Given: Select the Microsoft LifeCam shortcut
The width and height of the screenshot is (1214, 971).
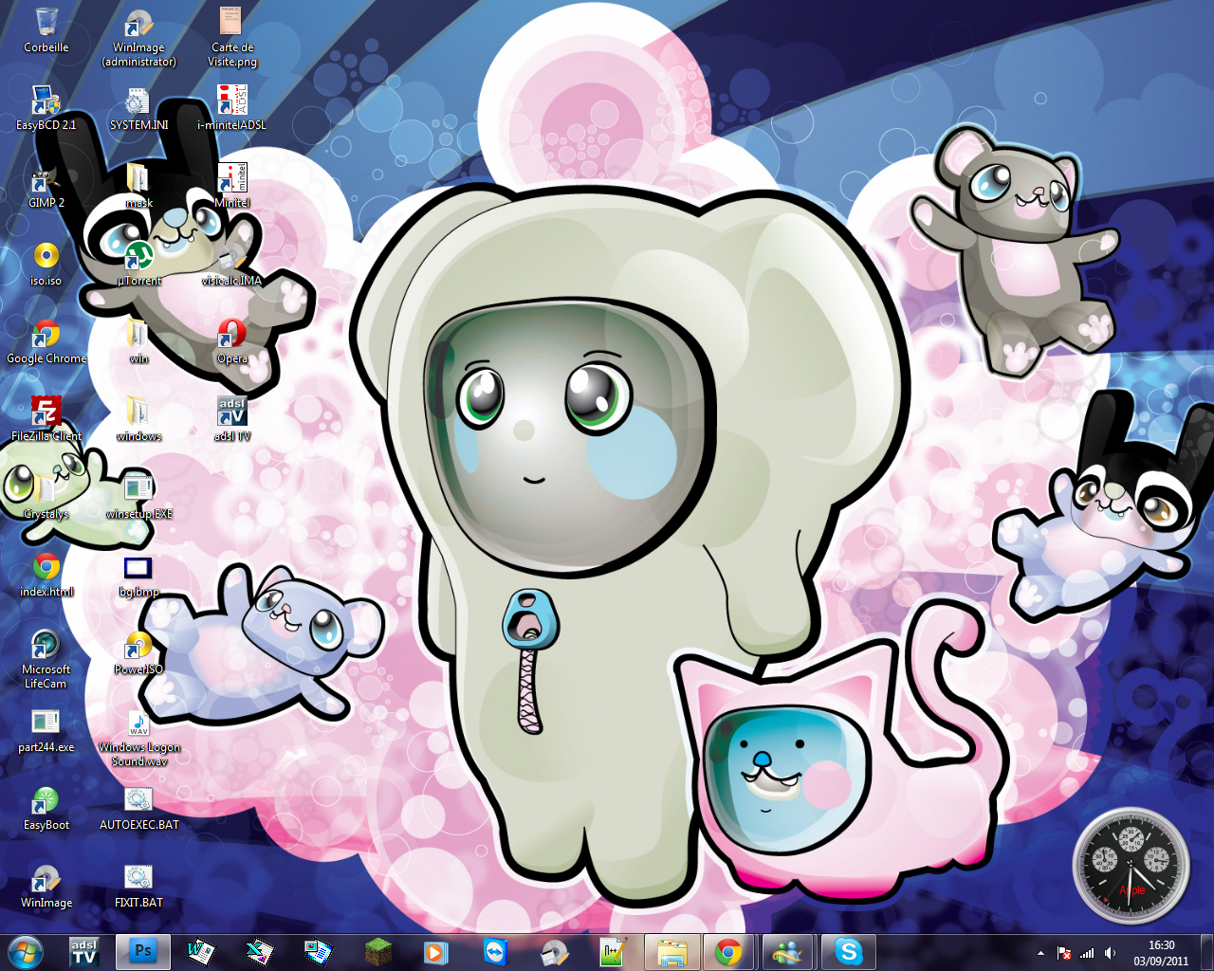Looking at the screenshot, I should point(46,645).
